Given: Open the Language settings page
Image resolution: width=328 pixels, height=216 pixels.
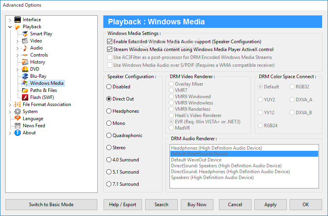Looking at the screenshot, I should coord(33,119).
